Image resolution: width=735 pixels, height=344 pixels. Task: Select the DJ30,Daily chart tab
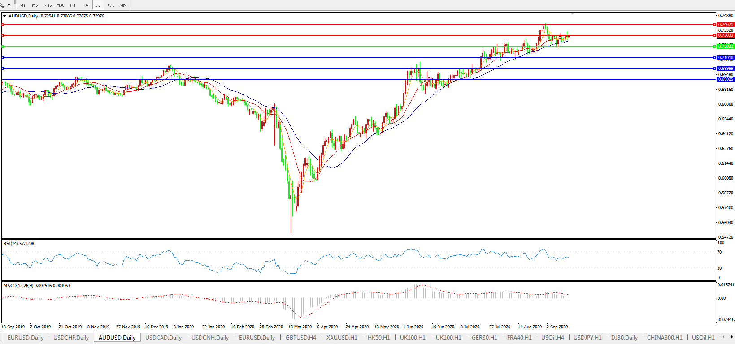click(x=624, y=337)
